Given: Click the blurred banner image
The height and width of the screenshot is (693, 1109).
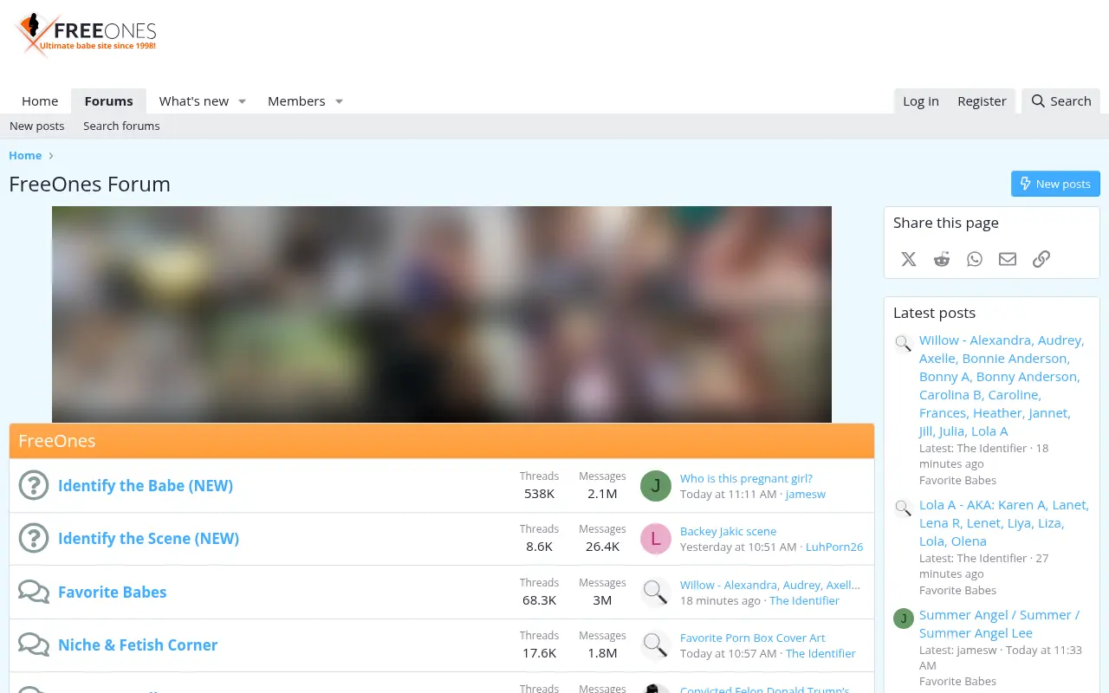Looking at the screenshot, I should click(442, 314).
